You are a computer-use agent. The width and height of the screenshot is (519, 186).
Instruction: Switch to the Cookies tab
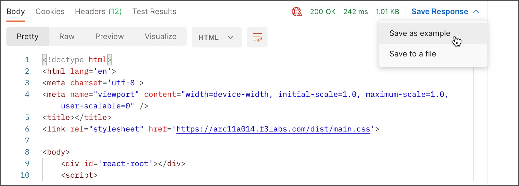[50, 12]
